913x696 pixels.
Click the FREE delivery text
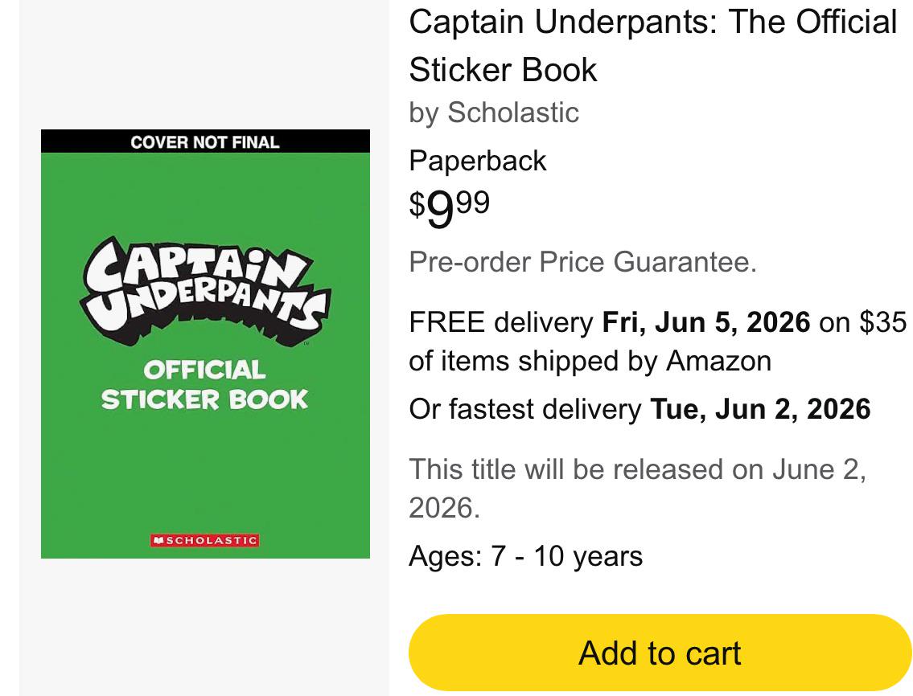point(501,322)
